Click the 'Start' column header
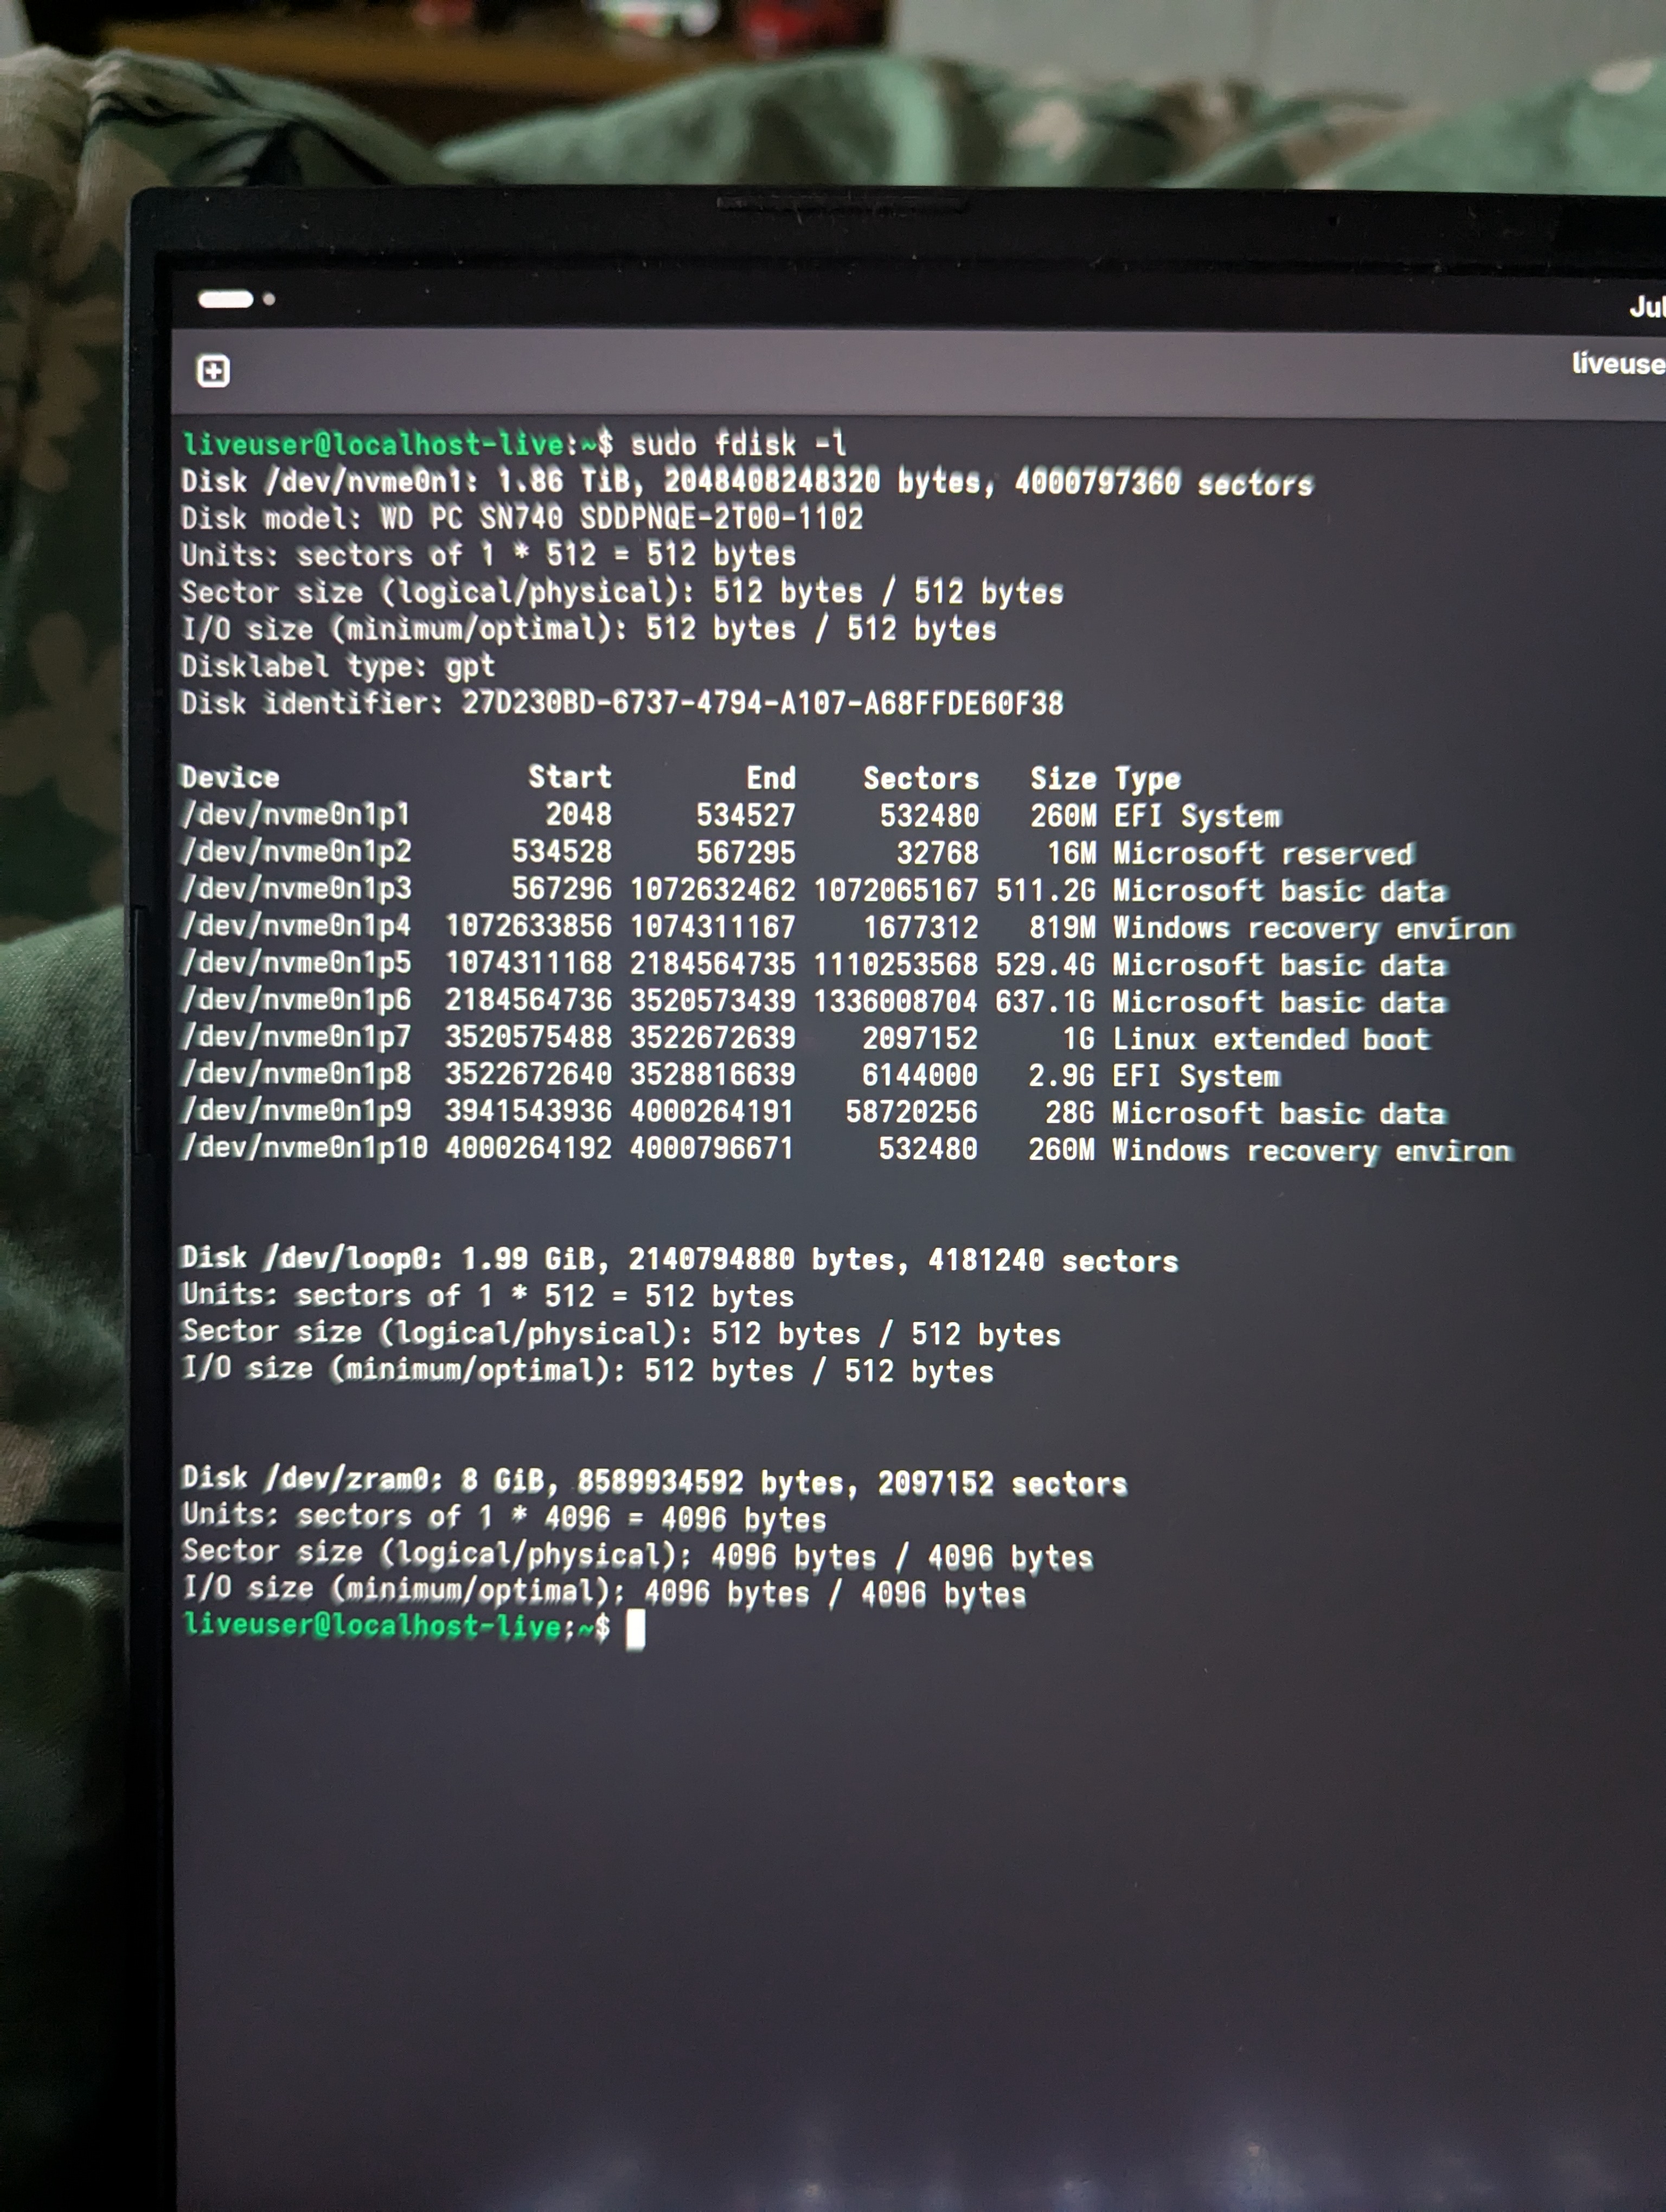The height and width of the screenshot is (2212, 1666). pos(569,777)
